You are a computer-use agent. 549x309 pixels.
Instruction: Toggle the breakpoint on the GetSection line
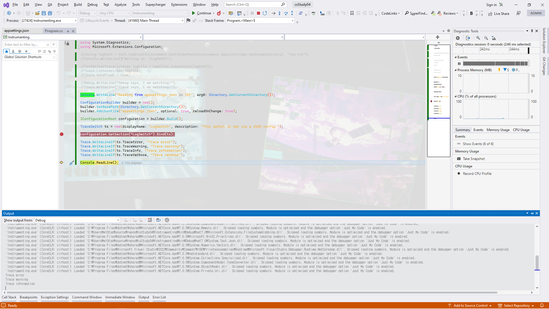pos(61,134)
